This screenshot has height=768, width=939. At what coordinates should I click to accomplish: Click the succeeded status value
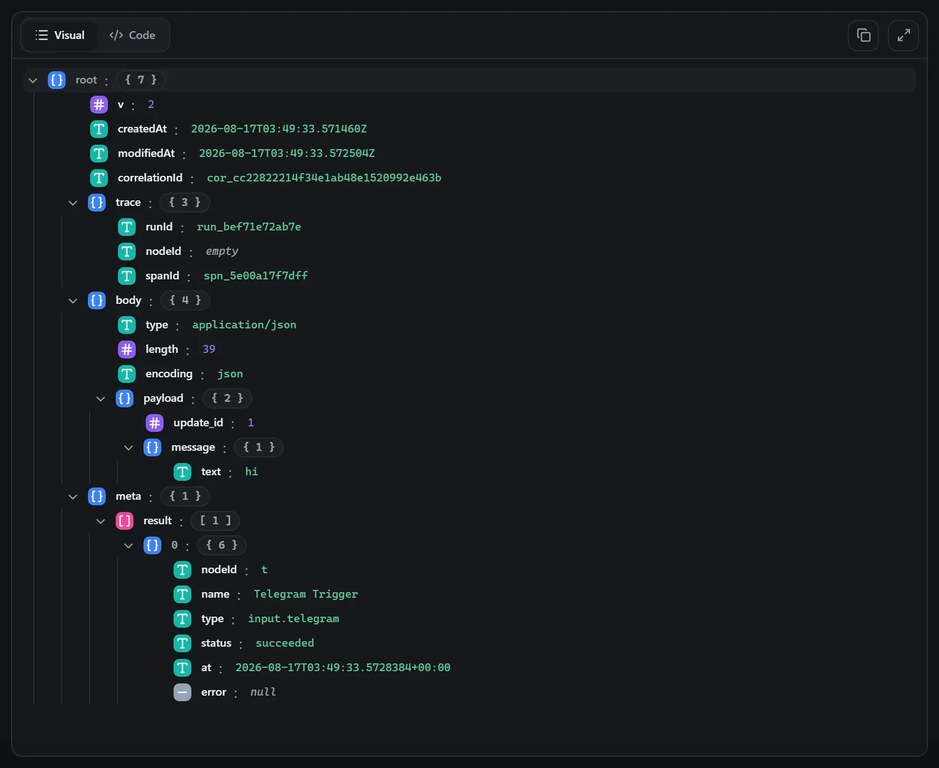(285, 643)
